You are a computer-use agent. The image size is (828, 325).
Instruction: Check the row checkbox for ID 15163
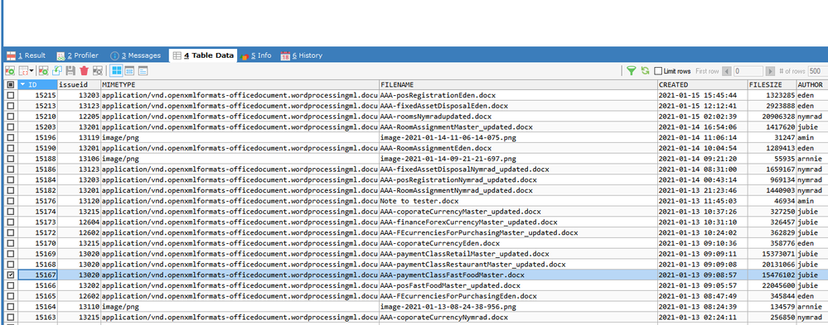pos(10,317)
